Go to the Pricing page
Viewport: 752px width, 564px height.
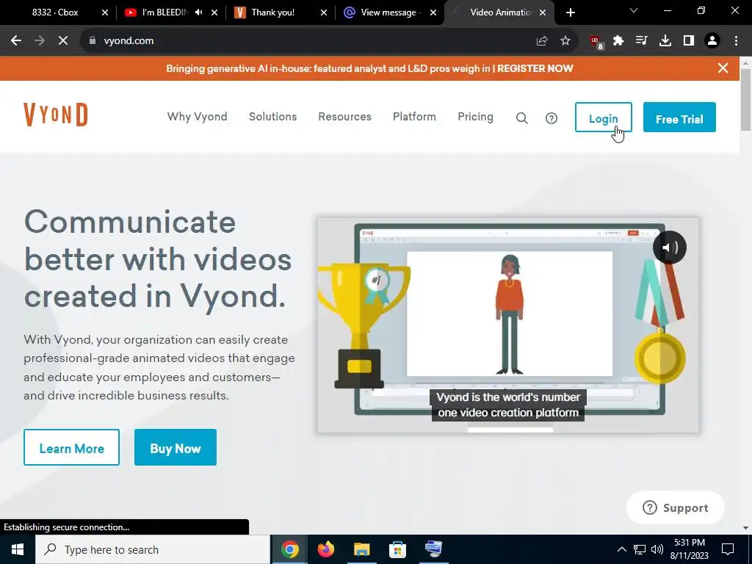coord(475,117)
